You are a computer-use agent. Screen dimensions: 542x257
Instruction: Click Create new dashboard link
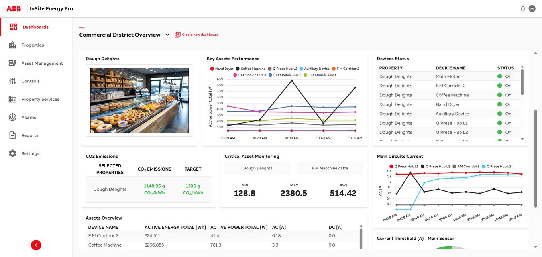pos(200,35)
